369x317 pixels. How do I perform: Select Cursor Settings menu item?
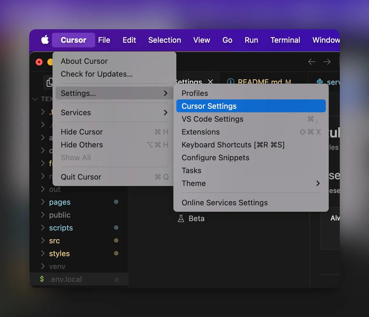(251, 106)
